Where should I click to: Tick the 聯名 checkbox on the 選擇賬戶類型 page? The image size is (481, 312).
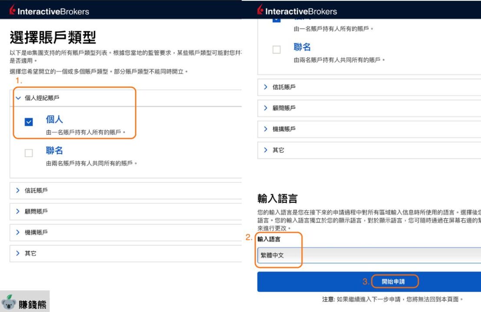click(x=29, y=153)
